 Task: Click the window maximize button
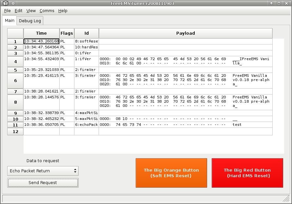(x=279, y=3)
